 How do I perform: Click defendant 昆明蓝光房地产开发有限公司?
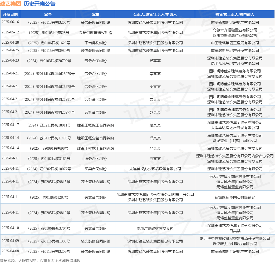(235, 63)
